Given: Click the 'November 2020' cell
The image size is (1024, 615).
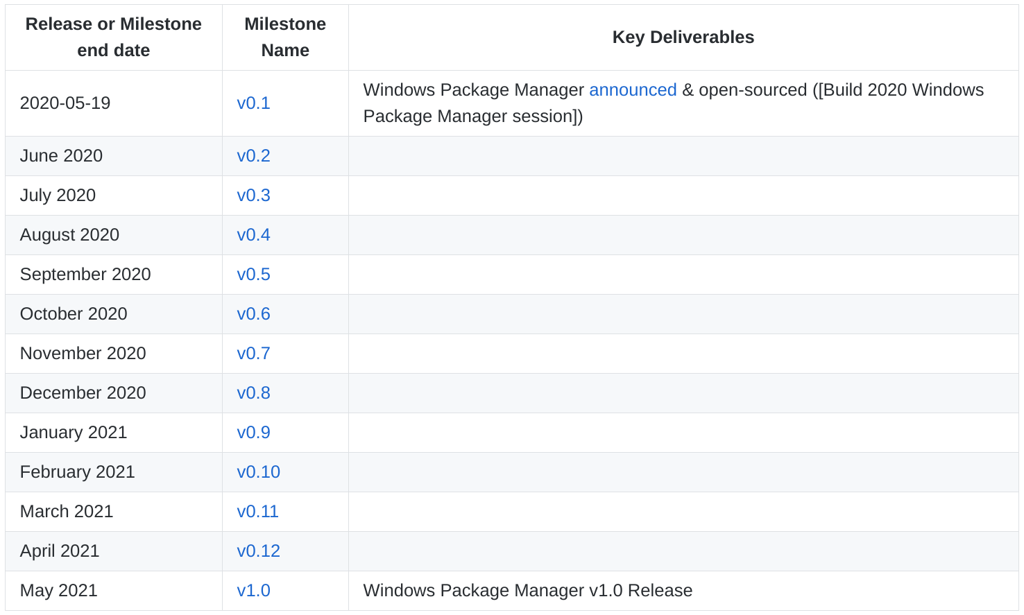Looking at the screenshot, I should point(114,354).
